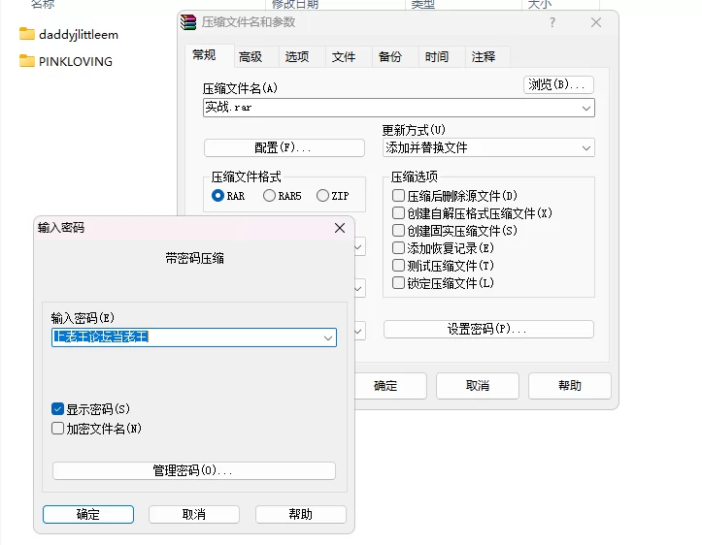Screen dimensions: 702x545
Task: Select the ZIP format radio button
Action: coord(322,196)
